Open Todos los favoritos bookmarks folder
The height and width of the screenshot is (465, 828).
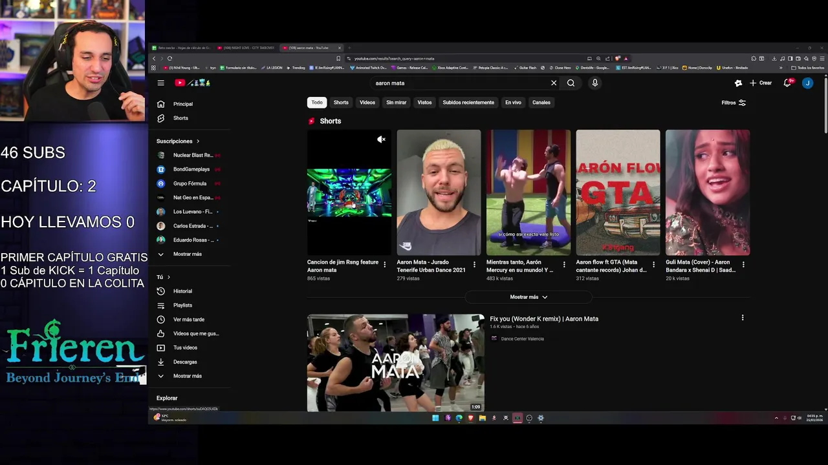(808, 68)
